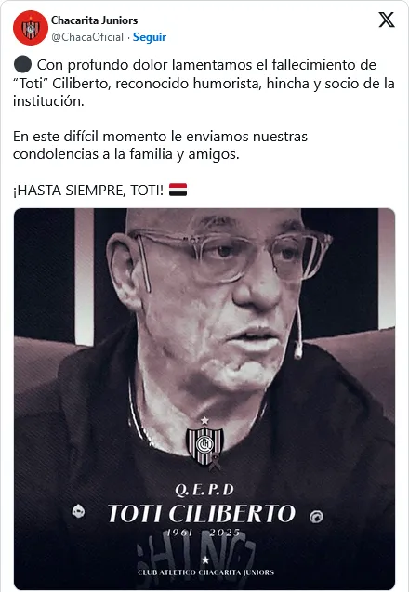Image resolution: width=409 pixels, height=592 pixels.
Task: Click the condolences paragraph starting En este difícil
Action: point(160,145)
